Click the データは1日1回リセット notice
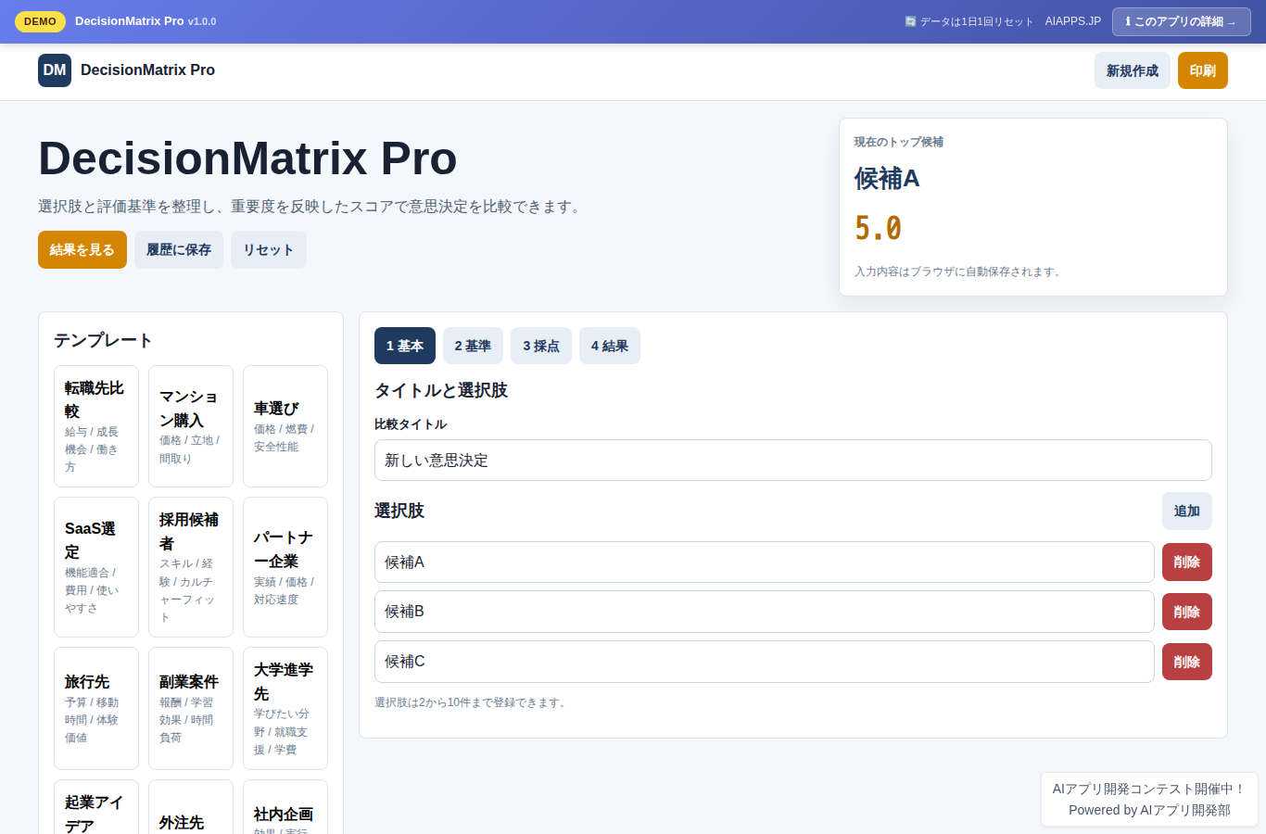The image size is (1266, 834). (969, 21)
